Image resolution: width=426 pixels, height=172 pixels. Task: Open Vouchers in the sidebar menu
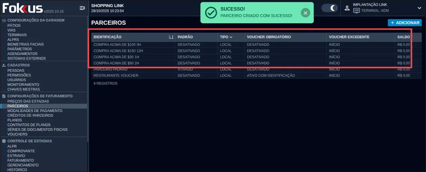(x=17, y=134)
